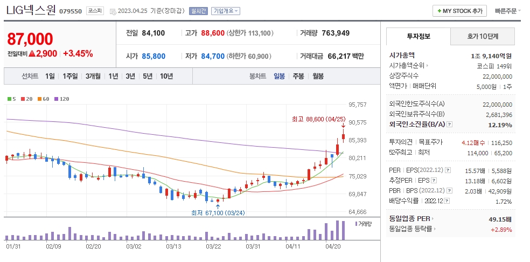The height and width of the screenshot is (262, 530).
Task: Click the 고가 88,600 value
Action: 213,33
